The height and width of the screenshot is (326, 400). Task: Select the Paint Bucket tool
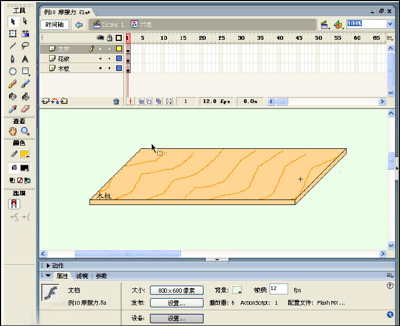click(25, 96)
